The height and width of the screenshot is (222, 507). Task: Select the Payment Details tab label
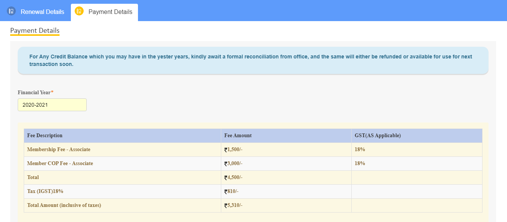110,12
